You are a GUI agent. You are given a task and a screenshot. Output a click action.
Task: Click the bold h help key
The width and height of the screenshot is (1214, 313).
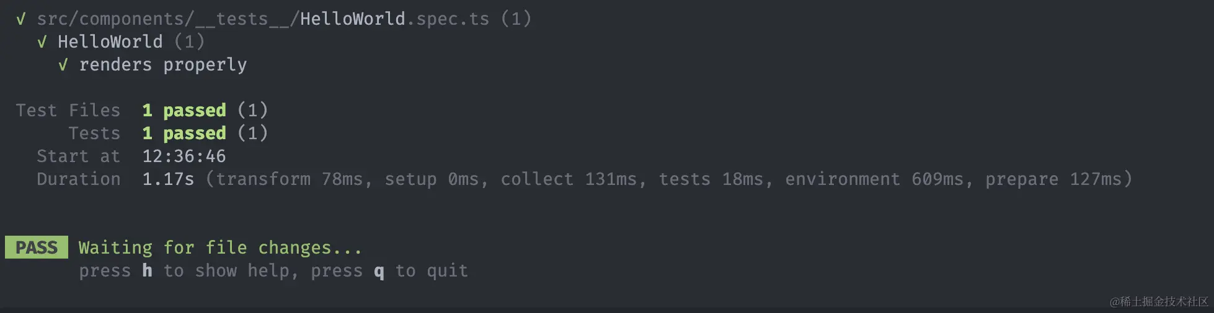[147, 270]
